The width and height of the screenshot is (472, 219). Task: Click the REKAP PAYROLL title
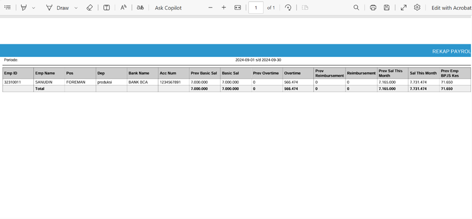[452, 52]
